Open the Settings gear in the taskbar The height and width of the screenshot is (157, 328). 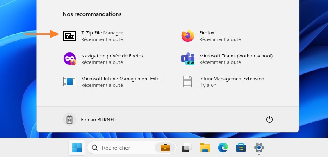click(259, 148)
